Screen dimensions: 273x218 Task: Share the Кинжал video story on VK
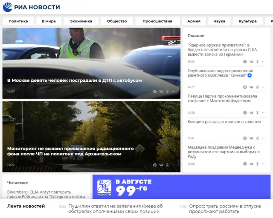251,87
